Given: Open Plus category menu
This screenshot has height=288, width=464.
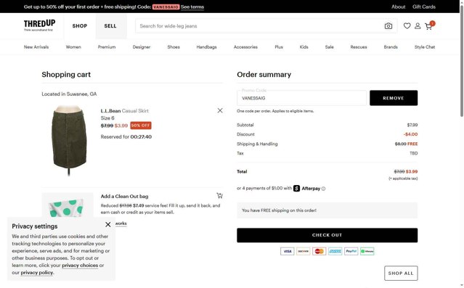Looking at the screenshot, I should 279,47.
